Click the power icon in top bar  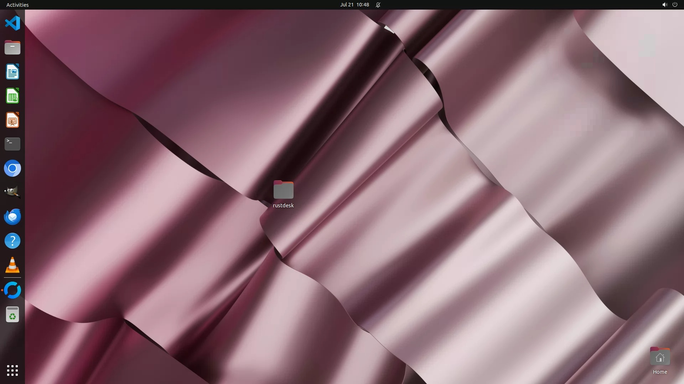675,5
